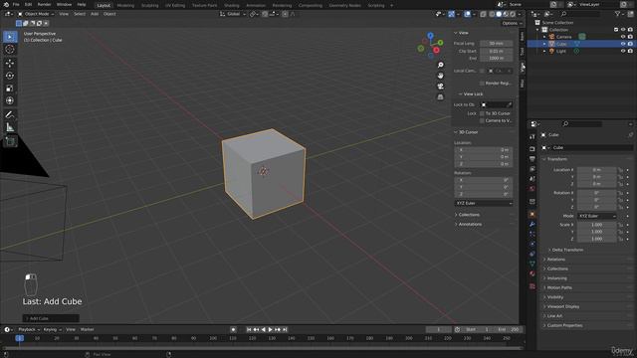Expand the Add Cube operator panel
637x358 pixels.
click(51, 318)
